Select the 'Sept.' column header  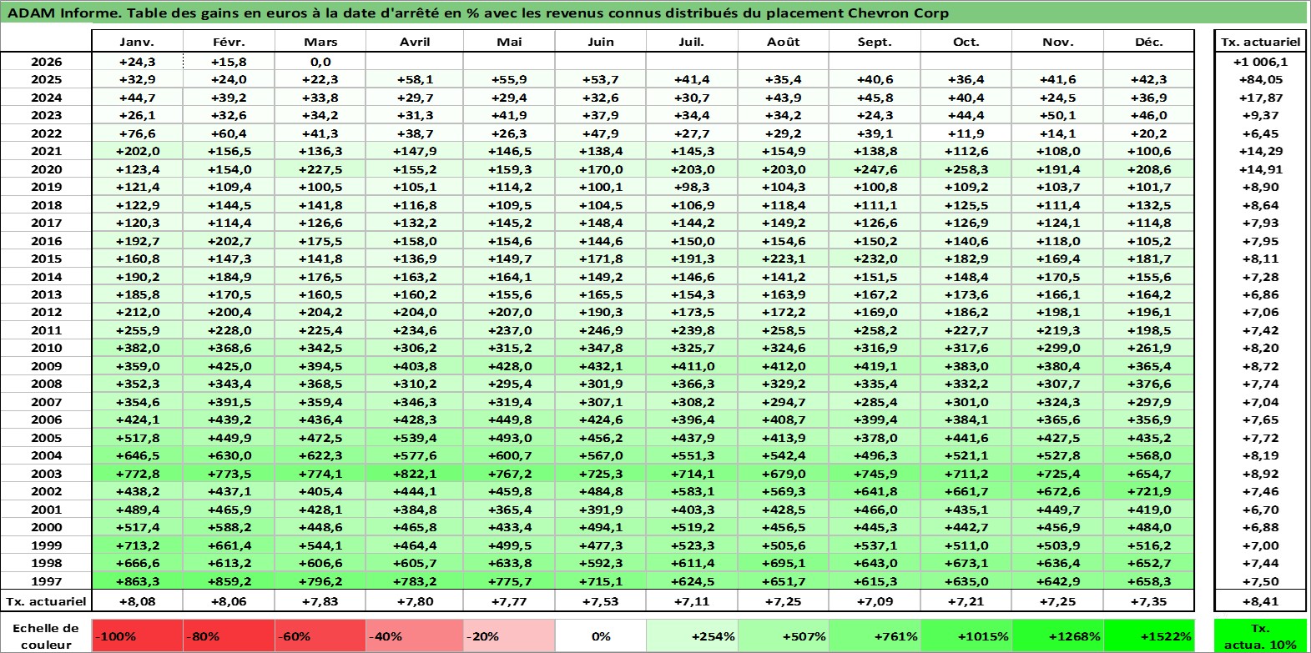875,42
